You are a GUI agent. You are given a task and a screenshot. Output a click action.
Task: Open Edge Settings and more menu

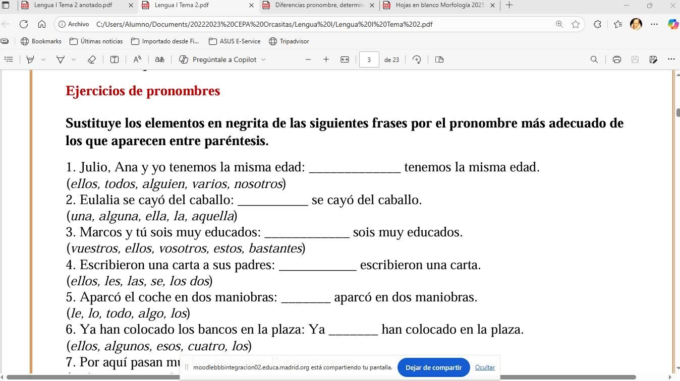[654, 24]
